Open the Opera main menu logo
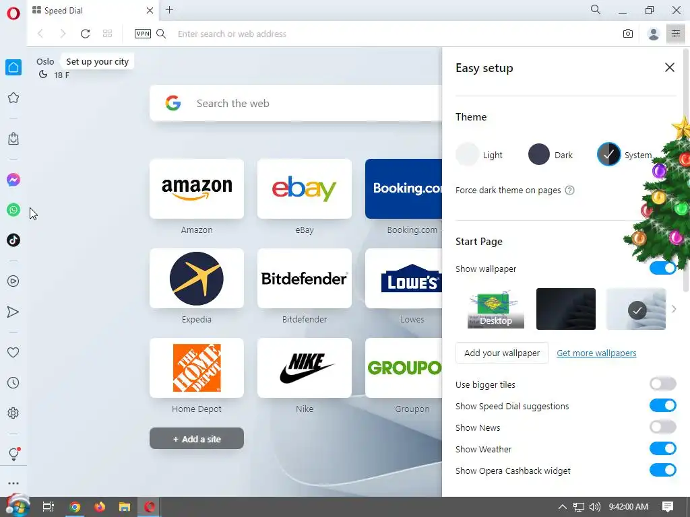This screenshot has width=690, height=517. point(13,13)
